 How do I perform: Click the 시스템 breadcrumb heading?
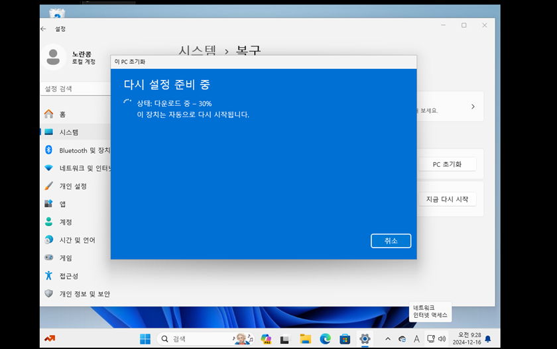click(197, 50)
